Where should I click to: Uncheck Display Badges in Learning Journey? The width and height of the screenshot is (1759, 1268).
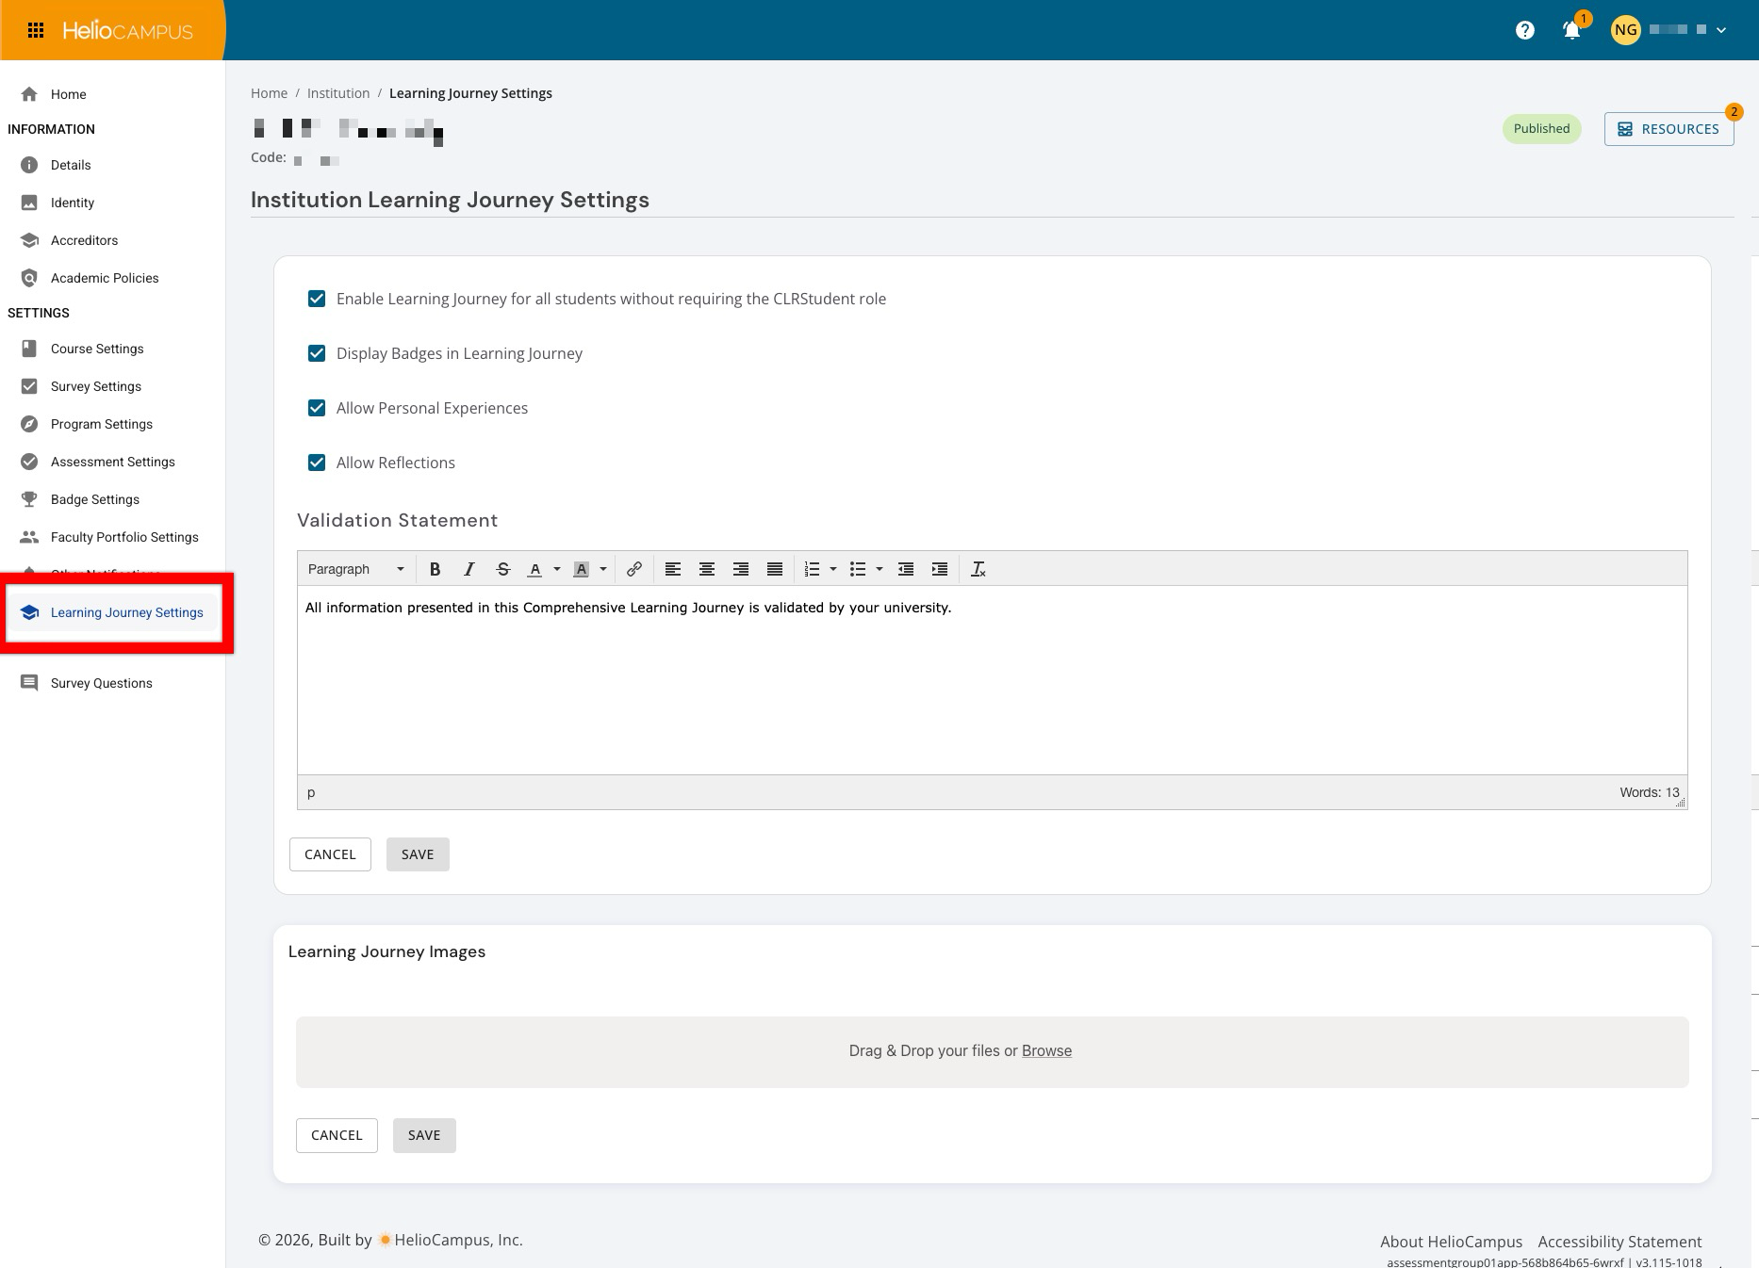tap(317, 353)
